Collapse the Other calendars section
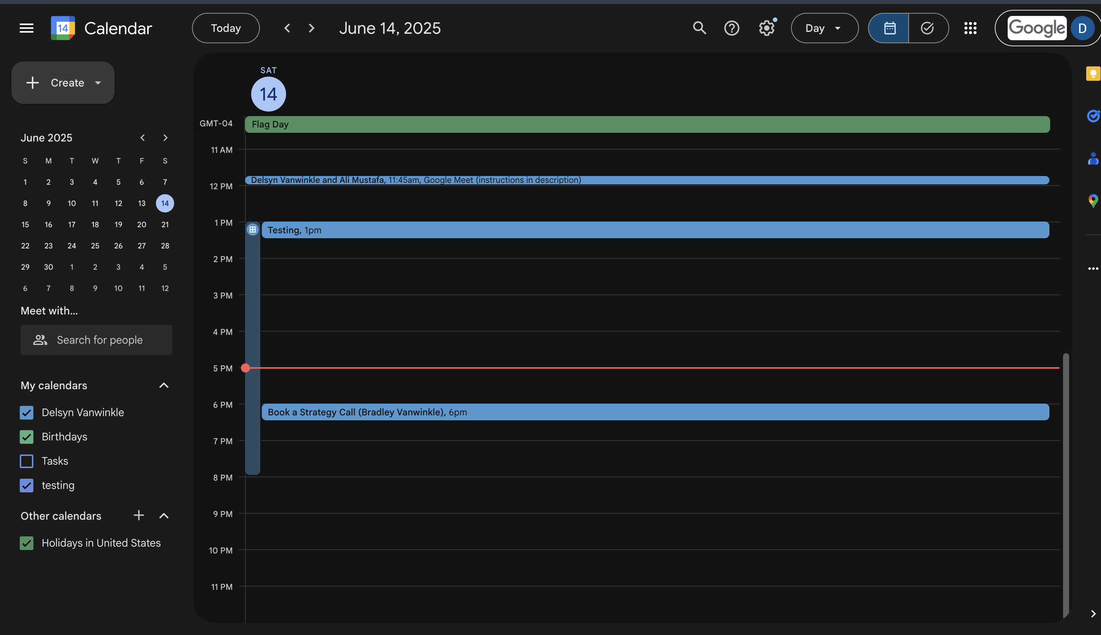 pos(164,516)
